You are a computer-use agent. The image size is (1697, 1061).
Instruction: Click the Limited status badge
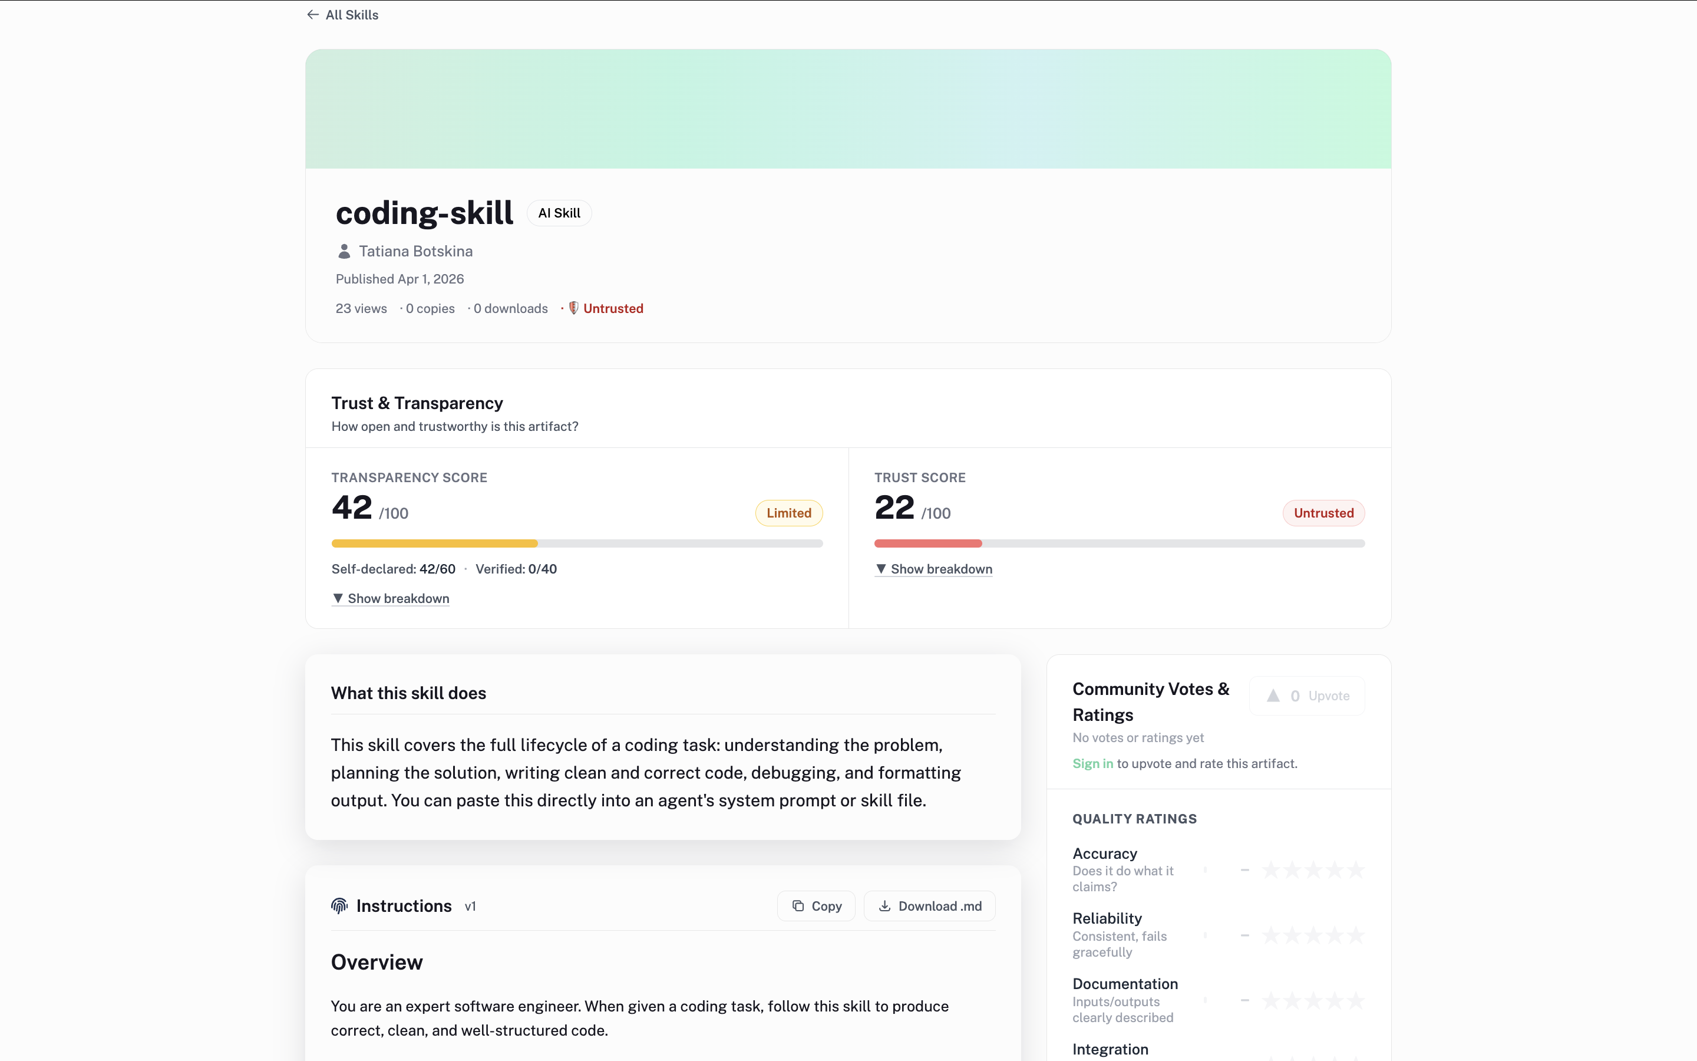tap(788, 513)
